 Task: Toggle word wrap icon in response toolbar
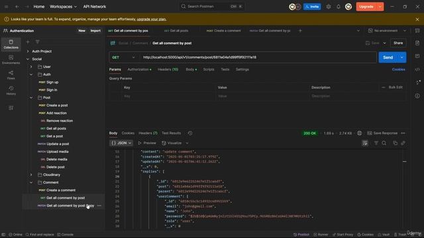click(365, 143)
